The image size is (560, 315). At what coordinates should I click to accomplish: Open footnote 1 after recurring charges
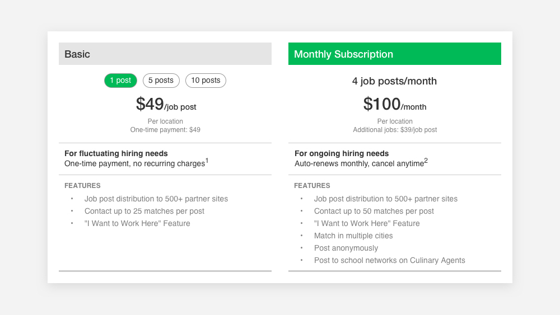[x=207, y=161]
